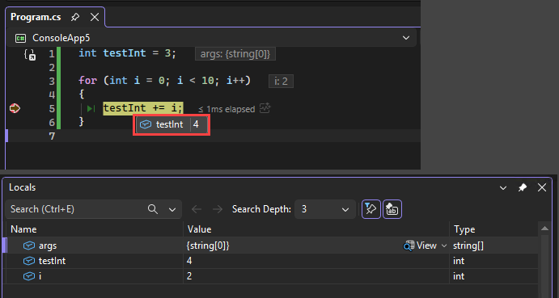Click value 4 in testInt data tip
The height and width of the screenshot is (298, 559).
(196, 124)
